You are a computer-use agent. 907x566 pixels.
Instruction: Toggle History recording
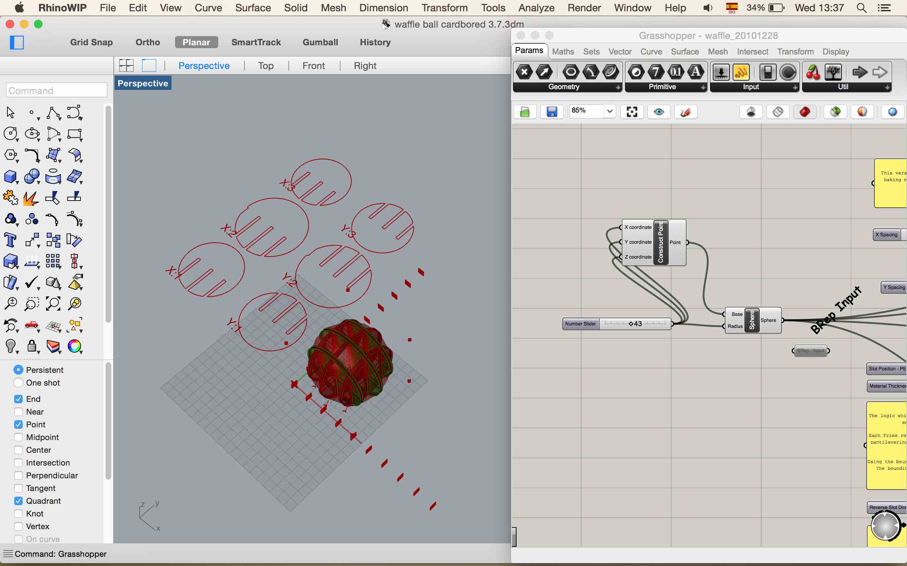[375, 42]
